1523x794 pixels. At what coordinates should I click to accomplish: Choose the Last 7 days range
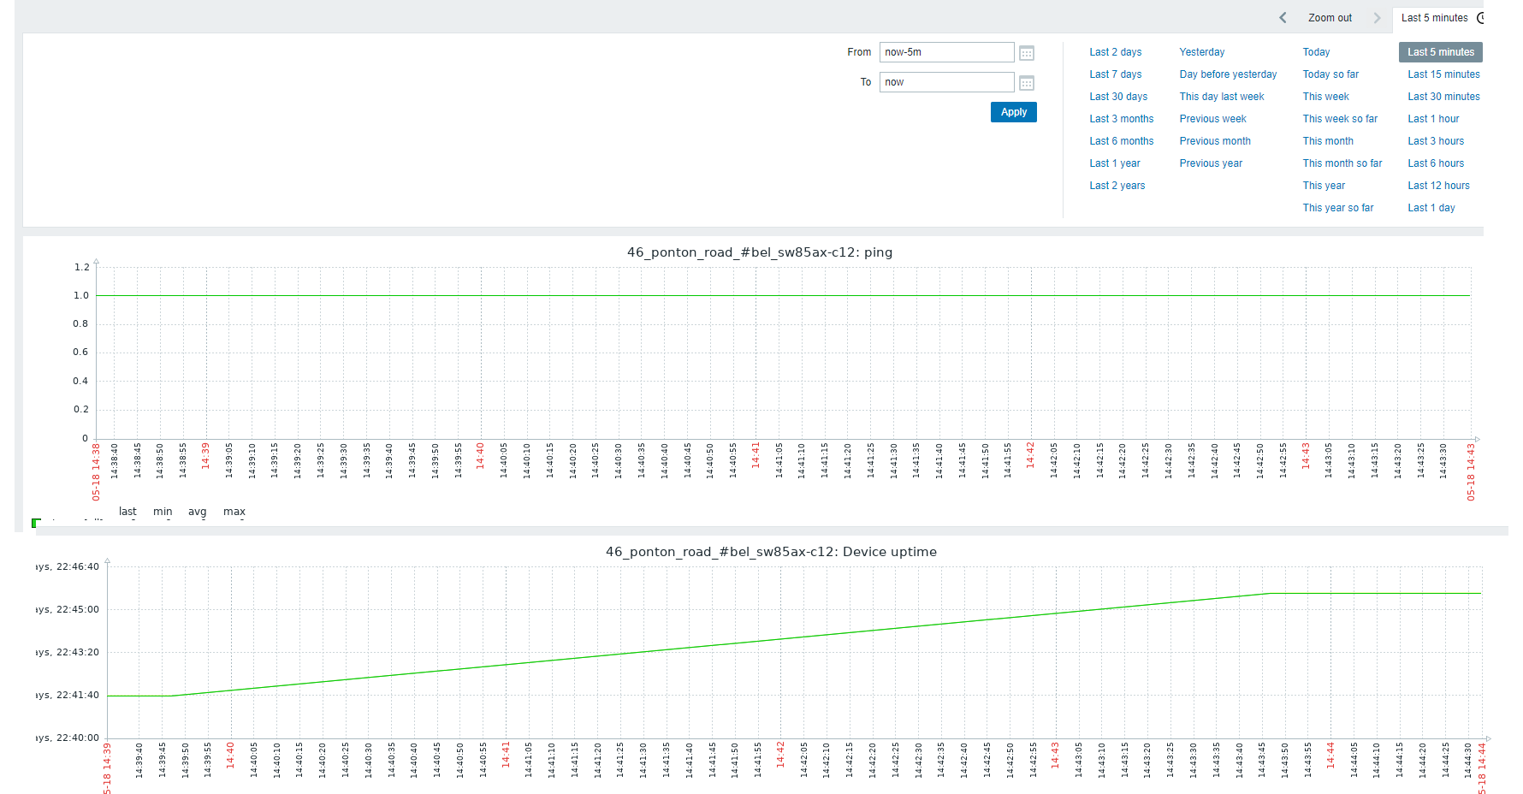click(x=1115, y=74)
